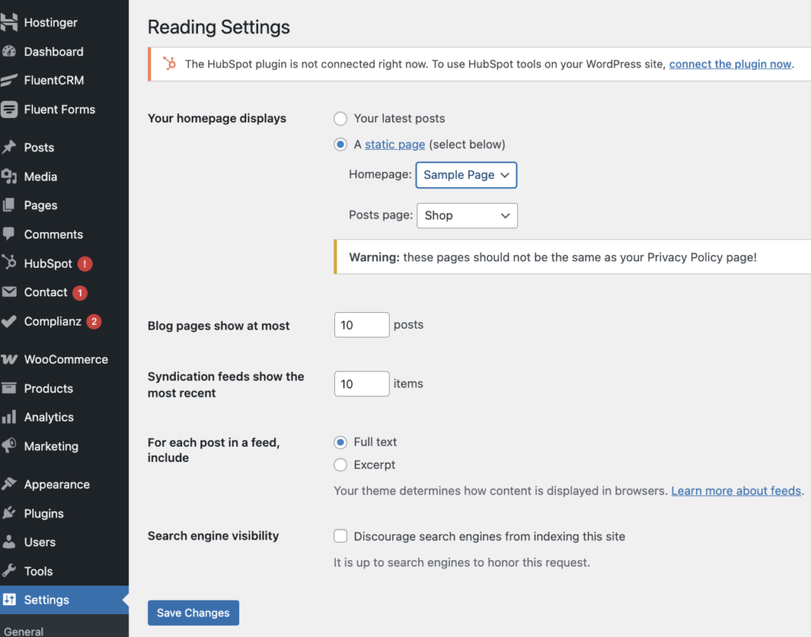Select the 'A static page' radio button
The height and width of the screenshot is (637, 811).
[341, 144]
